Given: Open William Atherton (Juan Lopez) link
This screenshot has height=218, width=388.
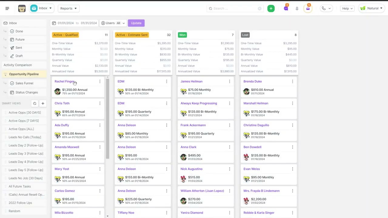Looking at the screenshot, I should click(202, 191).
